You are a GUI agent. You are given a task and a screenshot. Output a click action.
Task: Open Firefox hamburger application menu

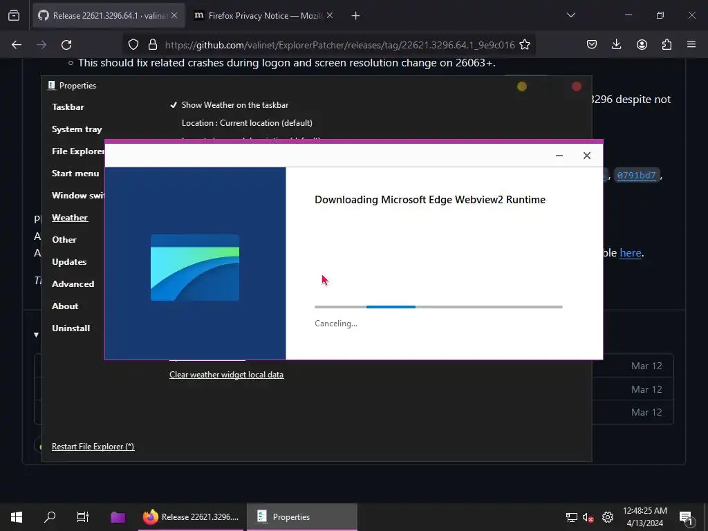tap(691, 44)
